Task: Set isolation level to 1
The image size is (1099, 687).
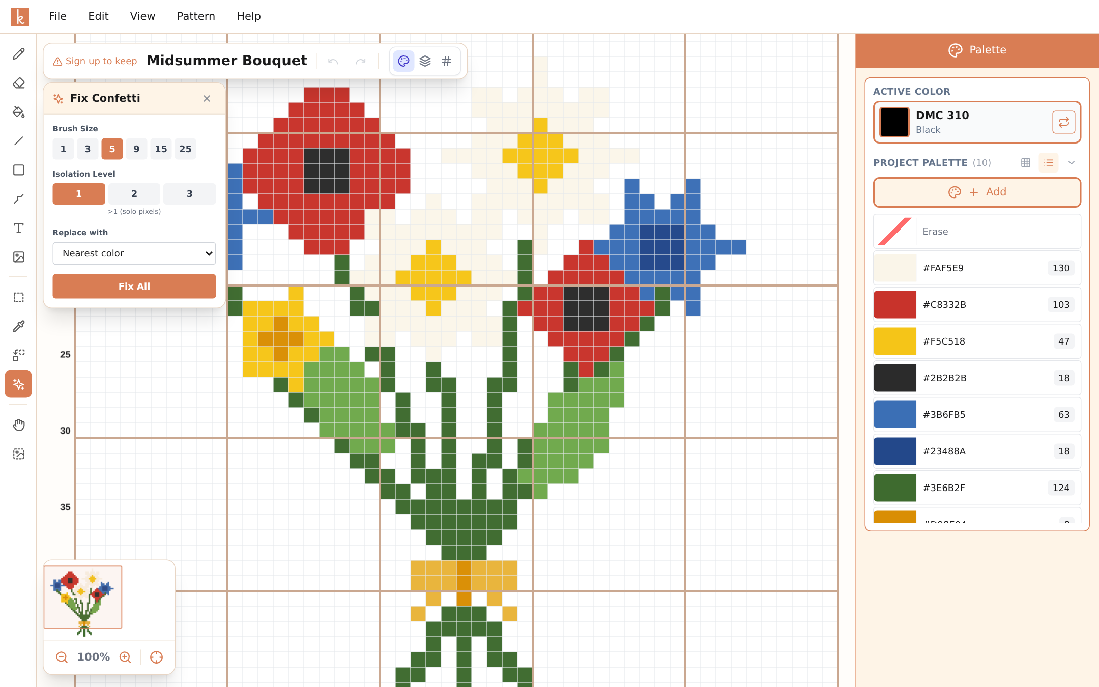Action: click(79, 194)
